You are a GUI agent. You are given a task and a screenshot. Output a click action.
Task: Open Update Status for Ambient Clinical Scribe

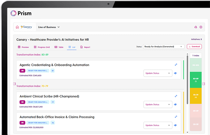[158, 104]
